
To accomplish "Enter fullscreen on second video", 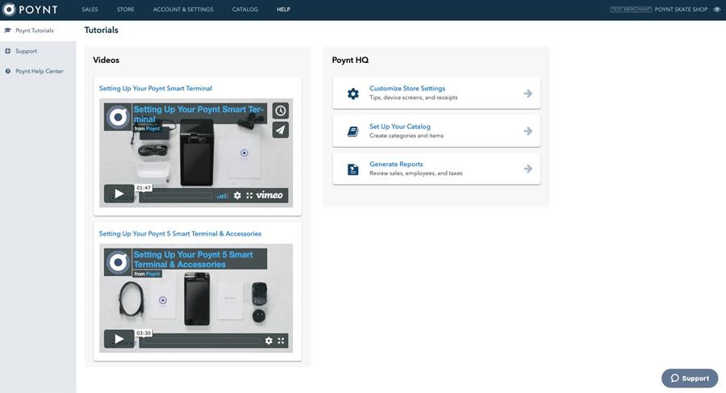I will click(x=281, y=341).
